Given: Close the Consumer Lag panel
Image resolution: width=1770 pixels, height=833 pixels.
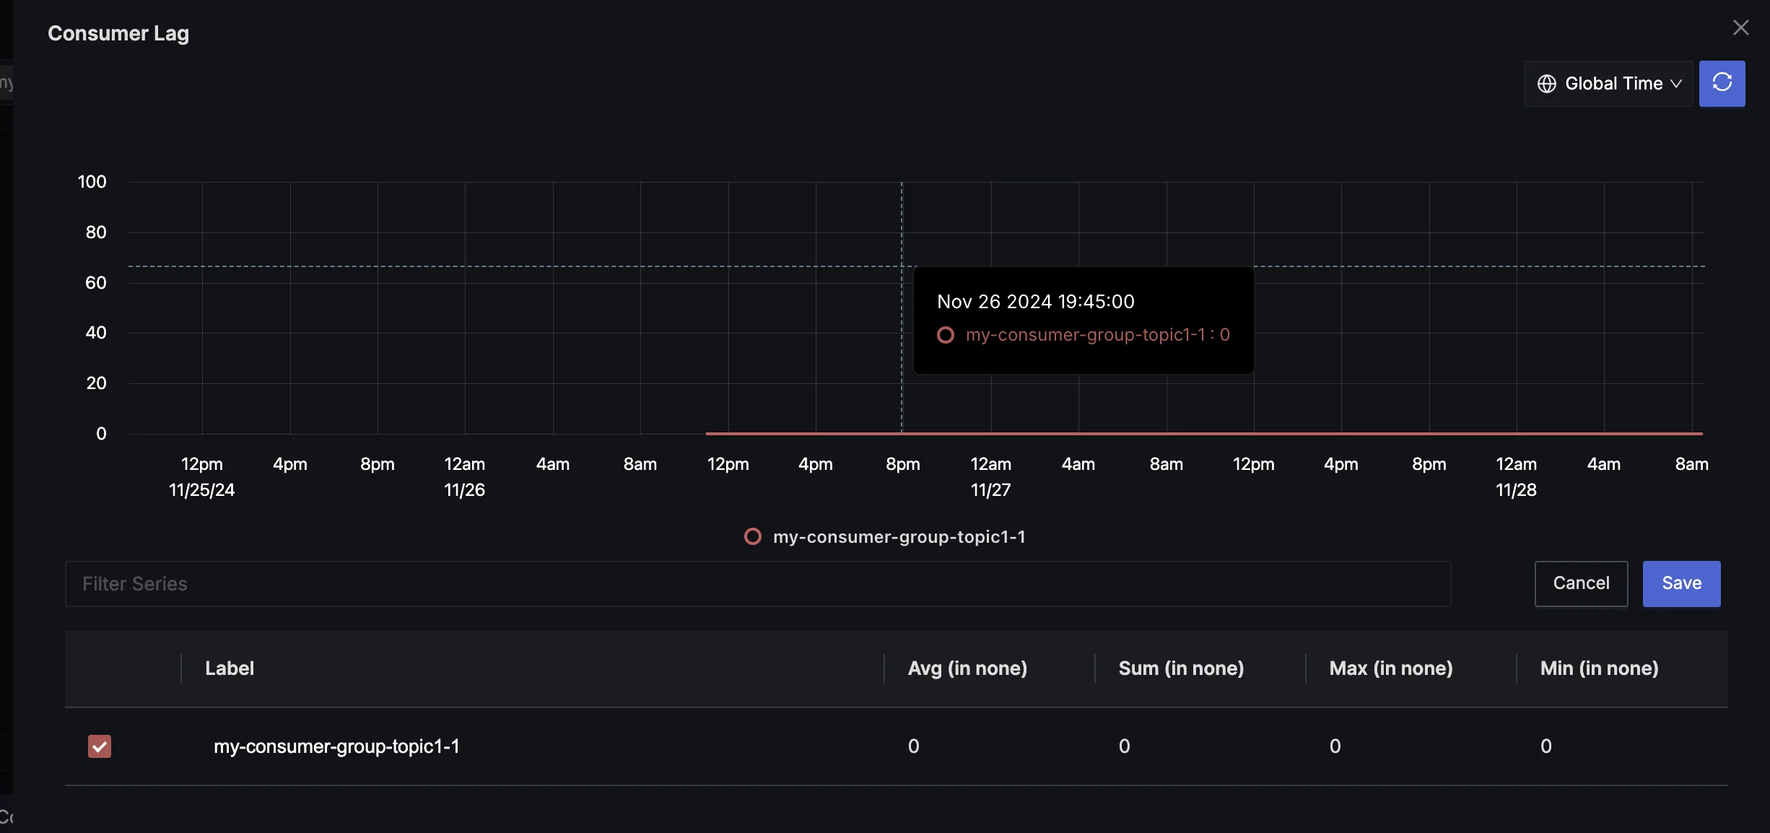Looking at the screenshot, I should pyautogui.click(x=1740, y=27).
